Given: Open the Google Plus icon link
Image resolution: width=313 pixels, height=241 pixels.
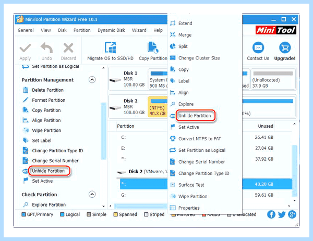Looking at the screenshot, I should click(292, 214).
